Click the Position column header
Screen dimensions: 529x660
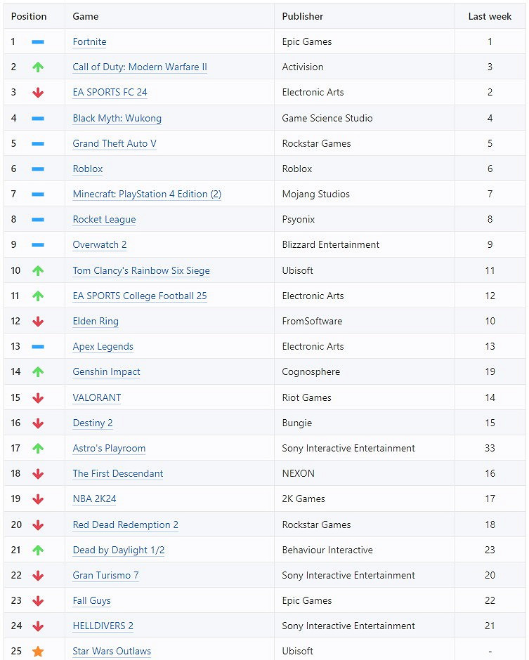[29, 16]
